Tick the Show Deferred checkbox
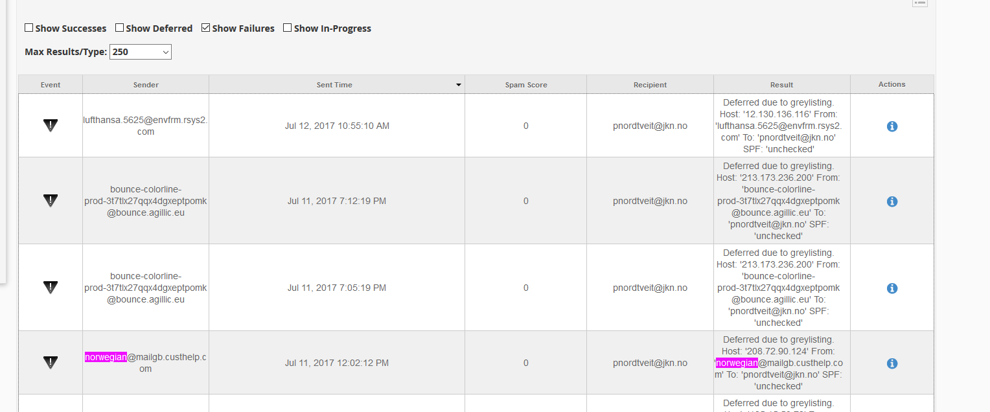The height and width of the screenshot is (412, 990). tap(120, 28)
